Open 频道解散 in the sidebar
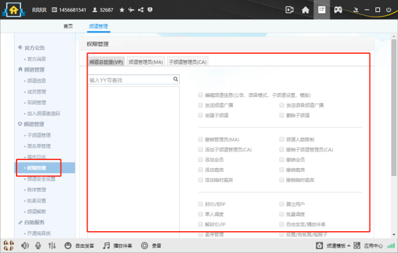398x253 pixels. [x=36, y=212]
